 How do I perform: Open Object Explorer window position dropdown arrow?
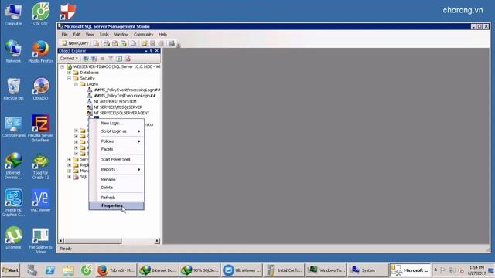(x=146, y=50)
